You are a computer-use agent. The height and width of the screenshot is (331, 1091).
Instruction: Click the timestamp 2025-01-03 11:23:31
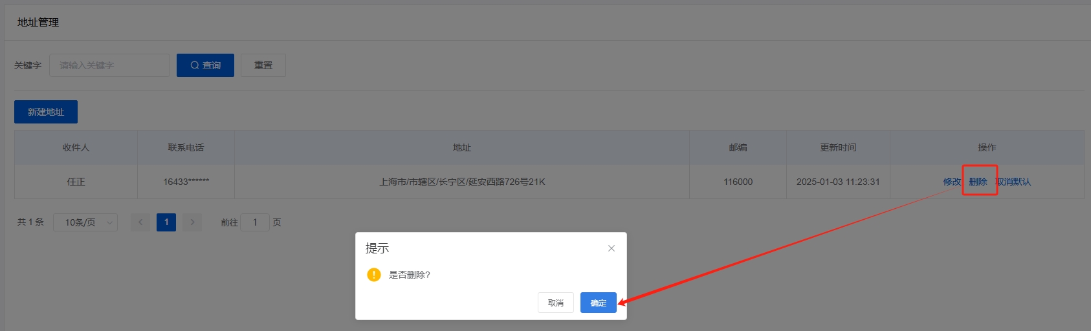[x=839, y=182]
